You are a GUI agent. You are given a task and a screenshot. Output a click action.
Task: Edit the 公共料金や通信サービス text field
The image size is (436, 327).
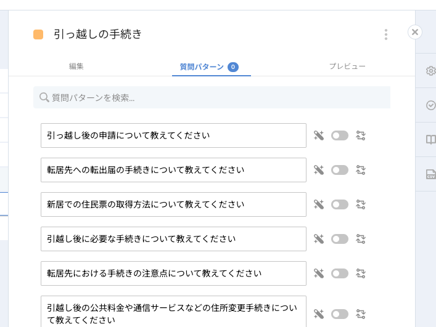[x=173, y=312]
